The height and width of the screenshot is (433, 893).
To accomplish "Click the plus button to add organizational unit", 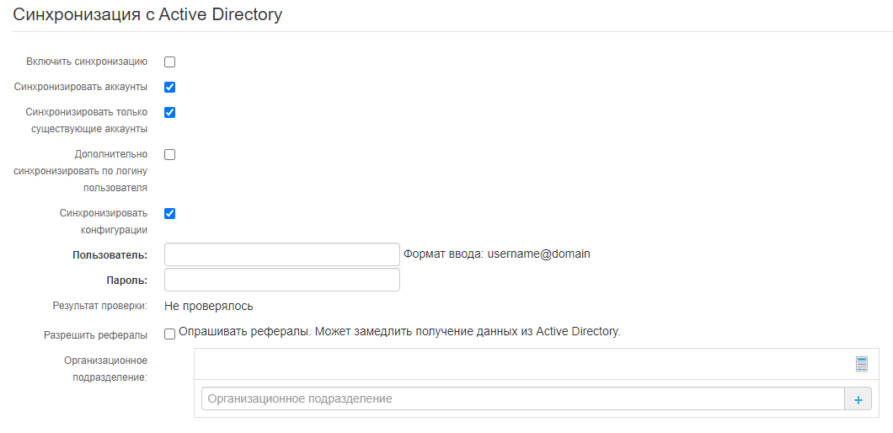I will (x=858, y=399).
